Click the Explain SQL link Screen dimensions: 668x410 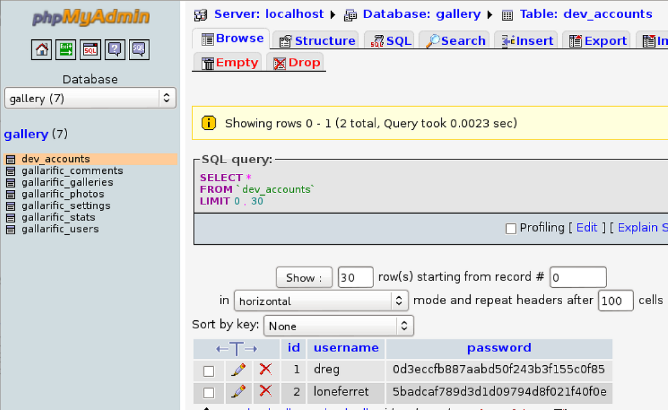coord(642,227)
